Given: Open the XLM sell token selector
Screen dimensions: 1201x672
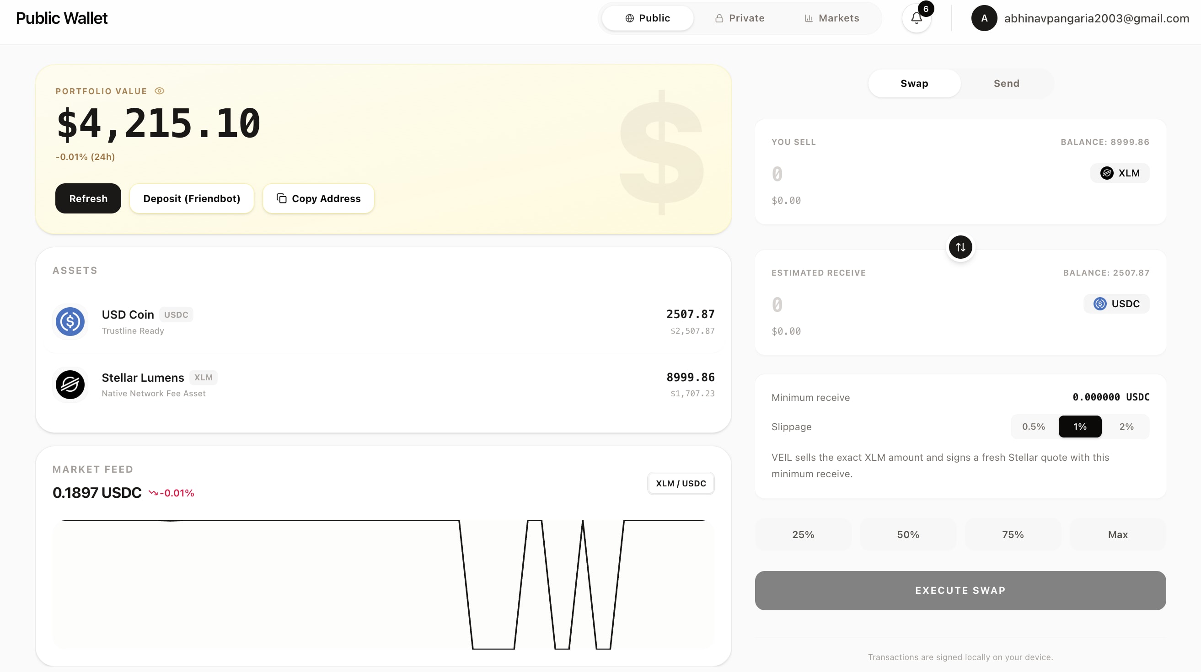Looking at the screenshot, I should coord(1120,173).
